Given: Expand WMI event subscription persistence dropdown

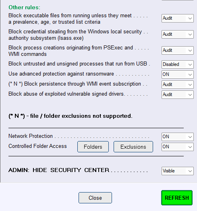Looking at the screenshot, I should [x=178, y=84].
